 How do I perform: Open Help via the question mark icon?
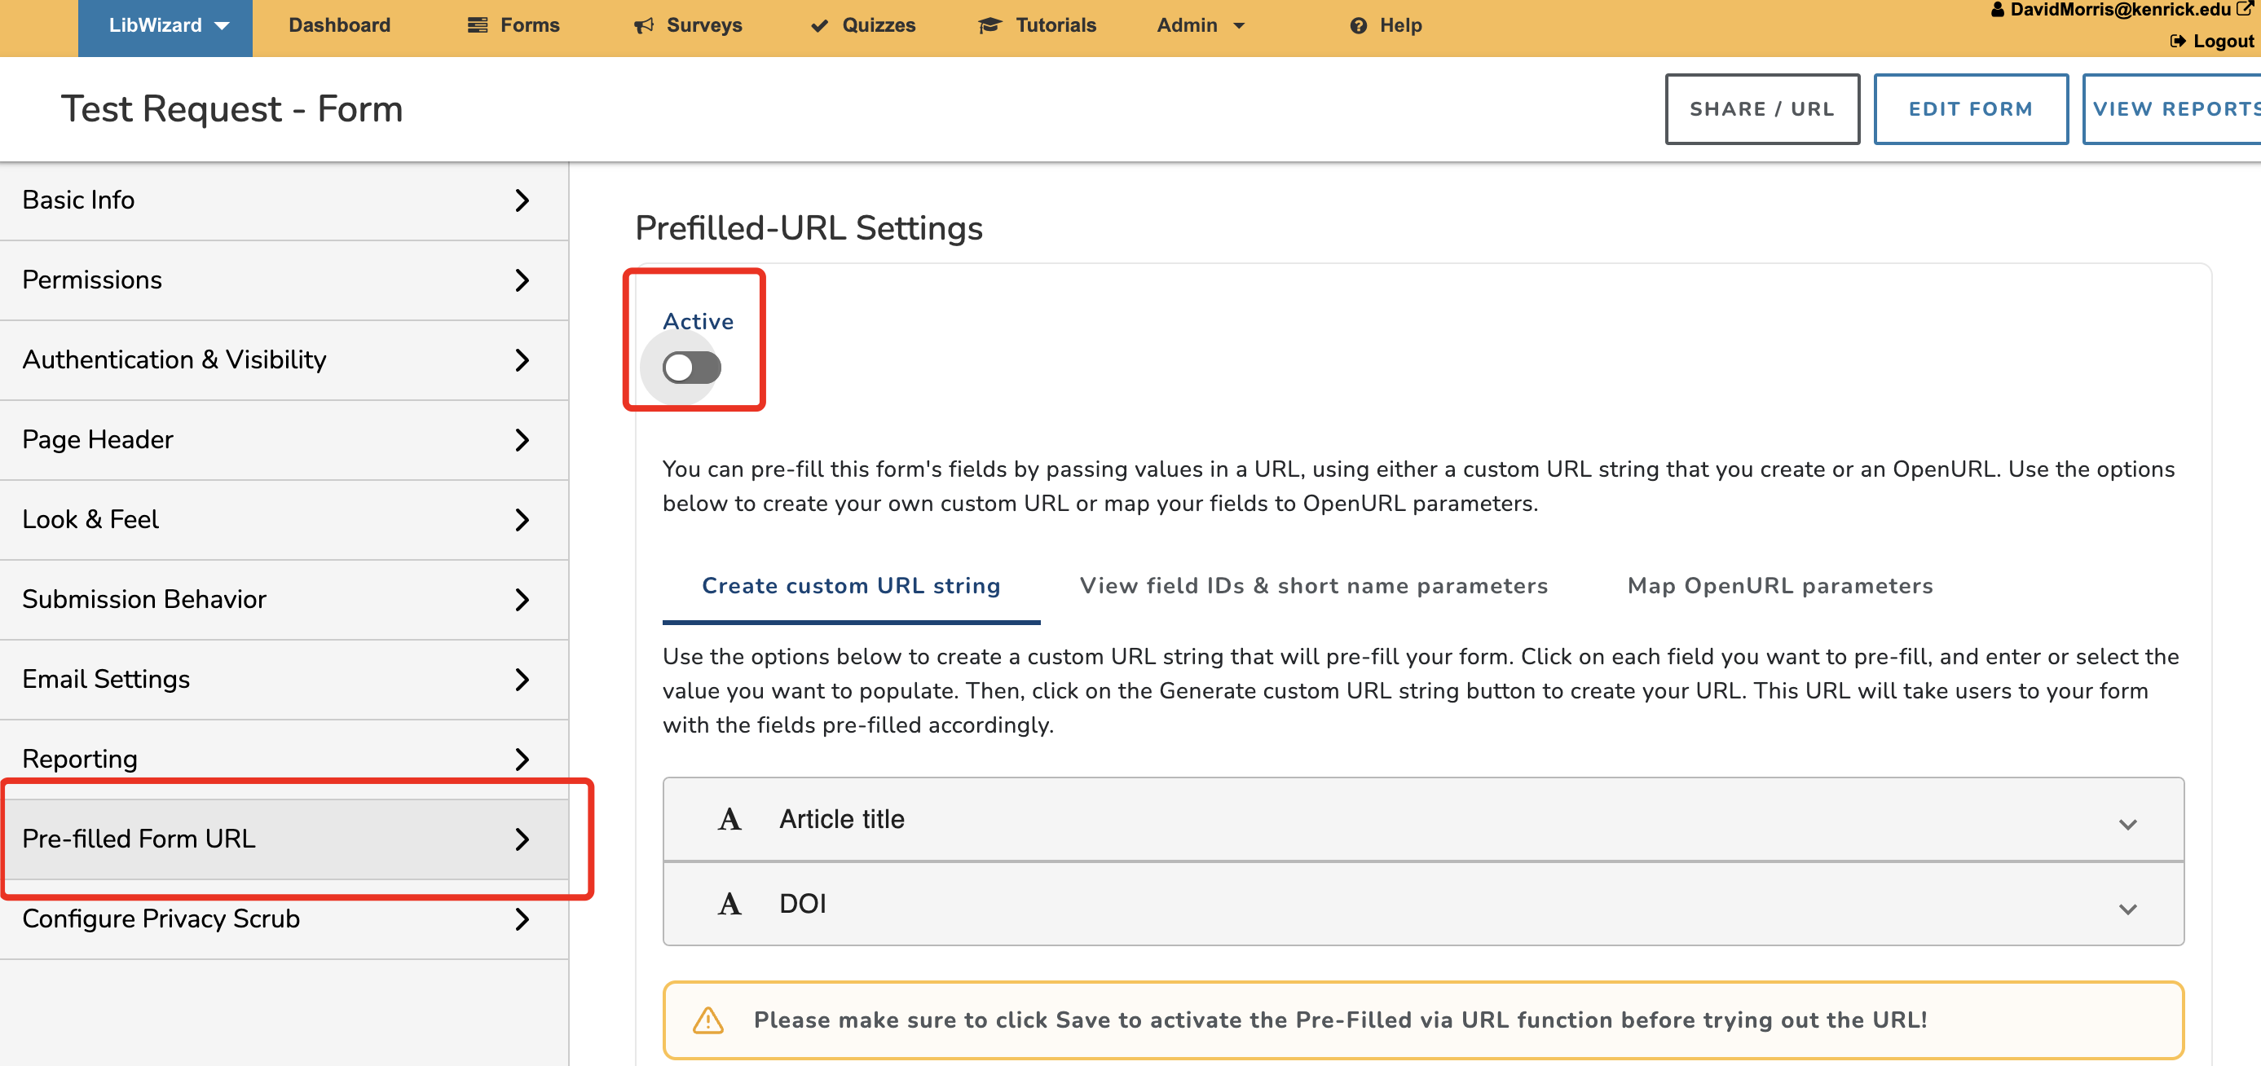[x=1357, y=25]
